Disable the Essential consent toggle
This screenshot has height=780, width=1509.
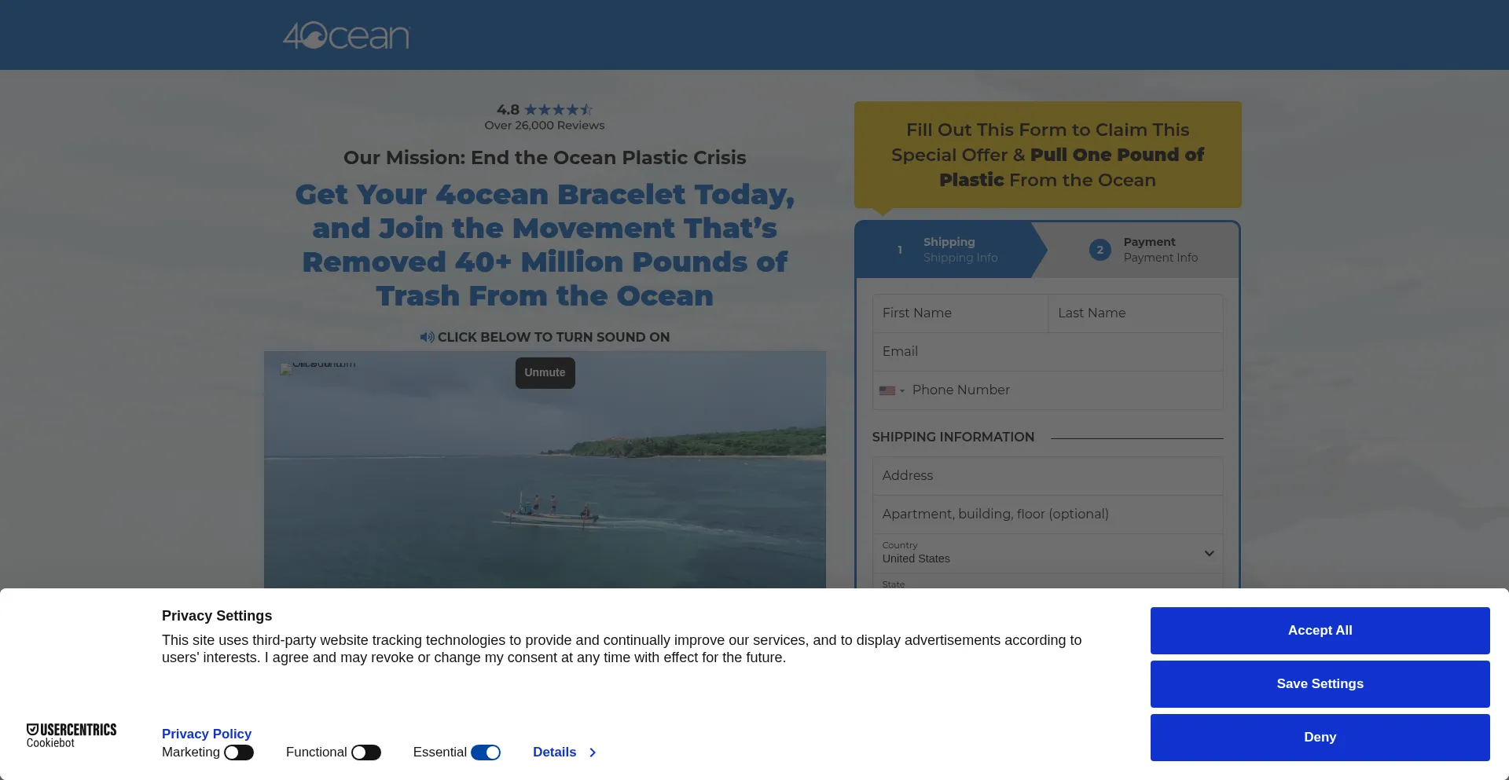coord(488,752)
